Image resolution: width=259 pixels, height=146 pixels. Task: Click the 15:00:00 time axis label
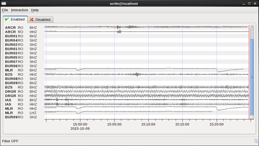coord(80,124)
